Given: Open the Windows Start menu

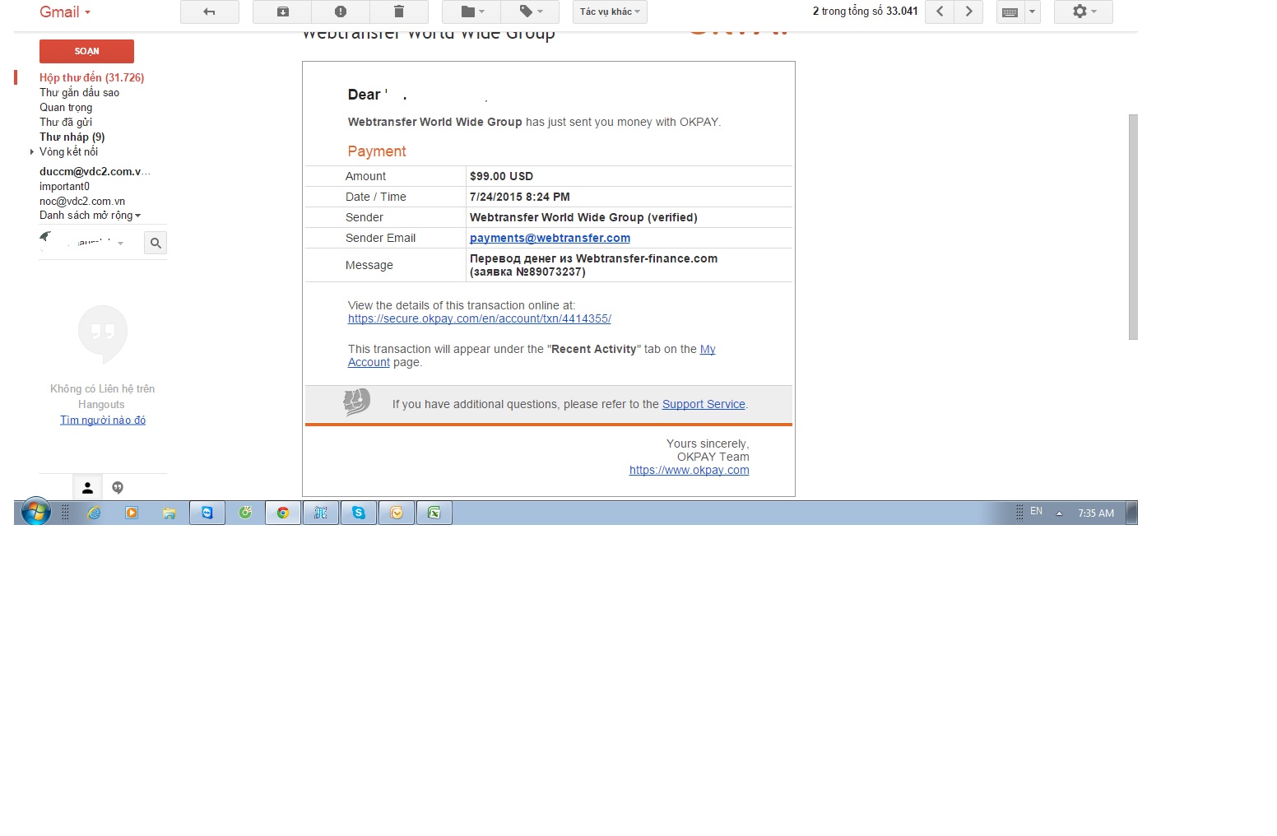Looking at the screenshot, I should (35, 512).
